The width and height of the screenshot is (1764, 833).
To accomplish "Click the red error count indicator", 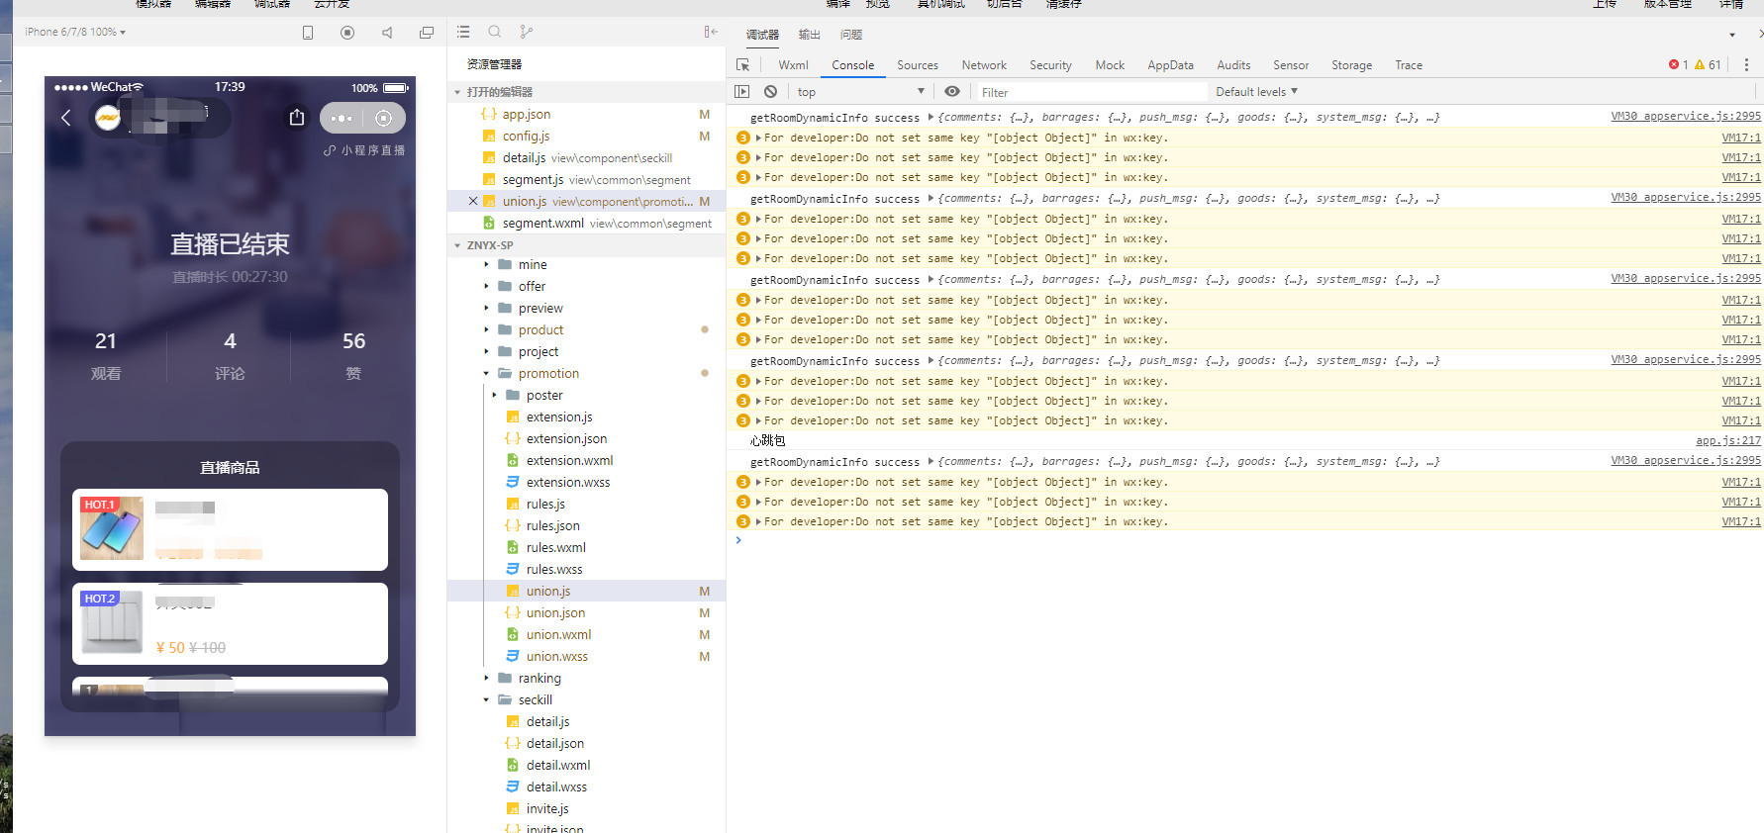I will [1678, 64].
